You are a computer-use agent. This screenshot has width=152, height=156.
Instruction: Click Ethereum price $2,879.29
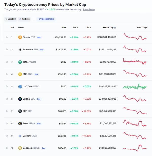coord(61,50)
